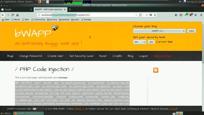
Task: Open the Create User page
Action: click(x=55, y=56)
